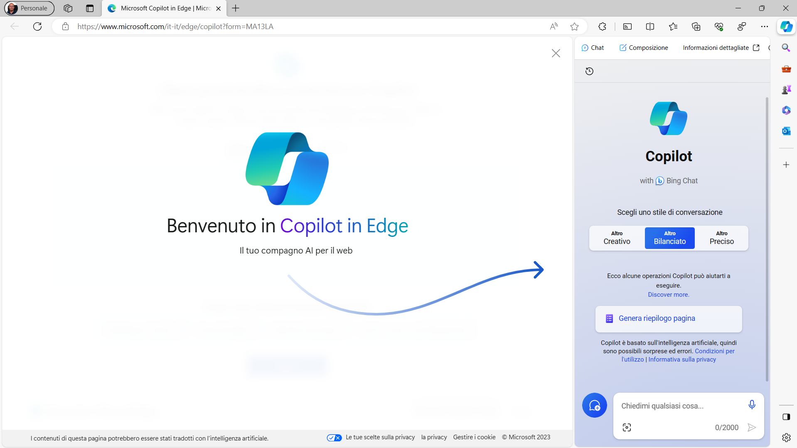Image resolution: width=797 pixels, height=448 pixels.
Task: Open sidebar Games chess icon
Action: (x=786, y=90)
